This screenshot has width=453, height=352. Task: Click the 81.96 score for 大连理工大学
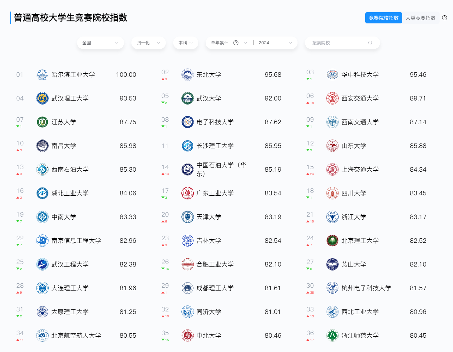tap(128, 288)
